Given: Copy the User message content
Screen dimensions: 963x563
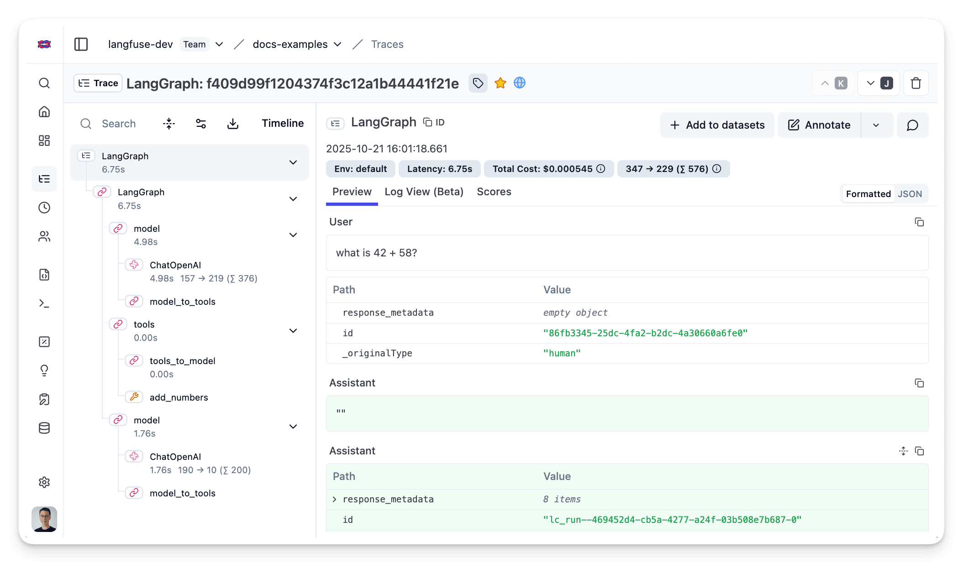Looking at the screenshot, I should tap(919, 222).
